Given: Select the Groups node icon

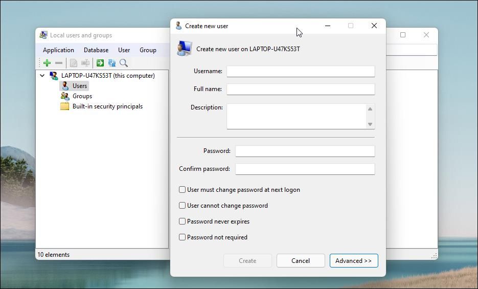Looking at the screenshot, I should click(65, 96).
